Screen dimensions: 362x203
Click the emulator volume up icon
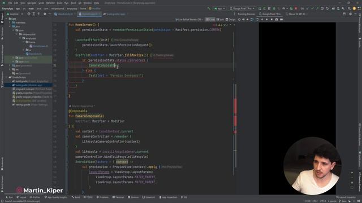click(x=243, y=20)
